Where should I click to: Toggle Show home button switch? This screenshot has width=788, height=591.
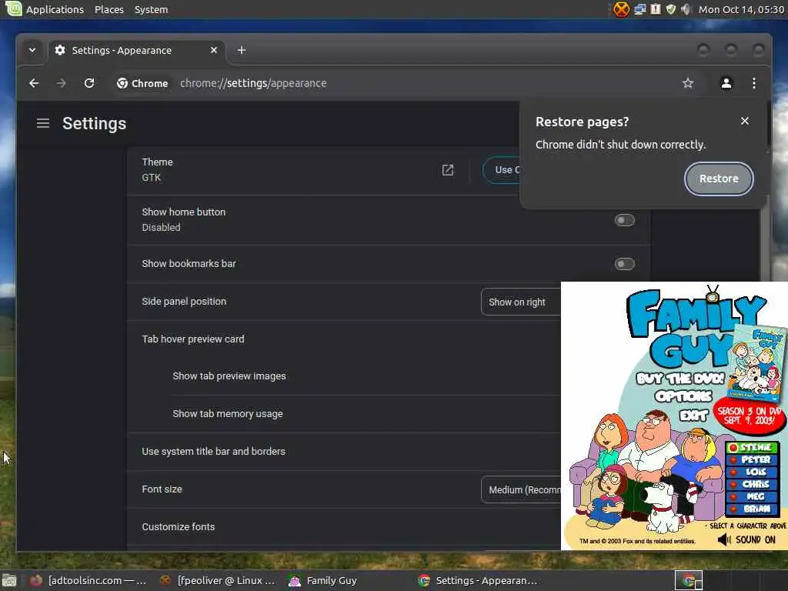624,220
